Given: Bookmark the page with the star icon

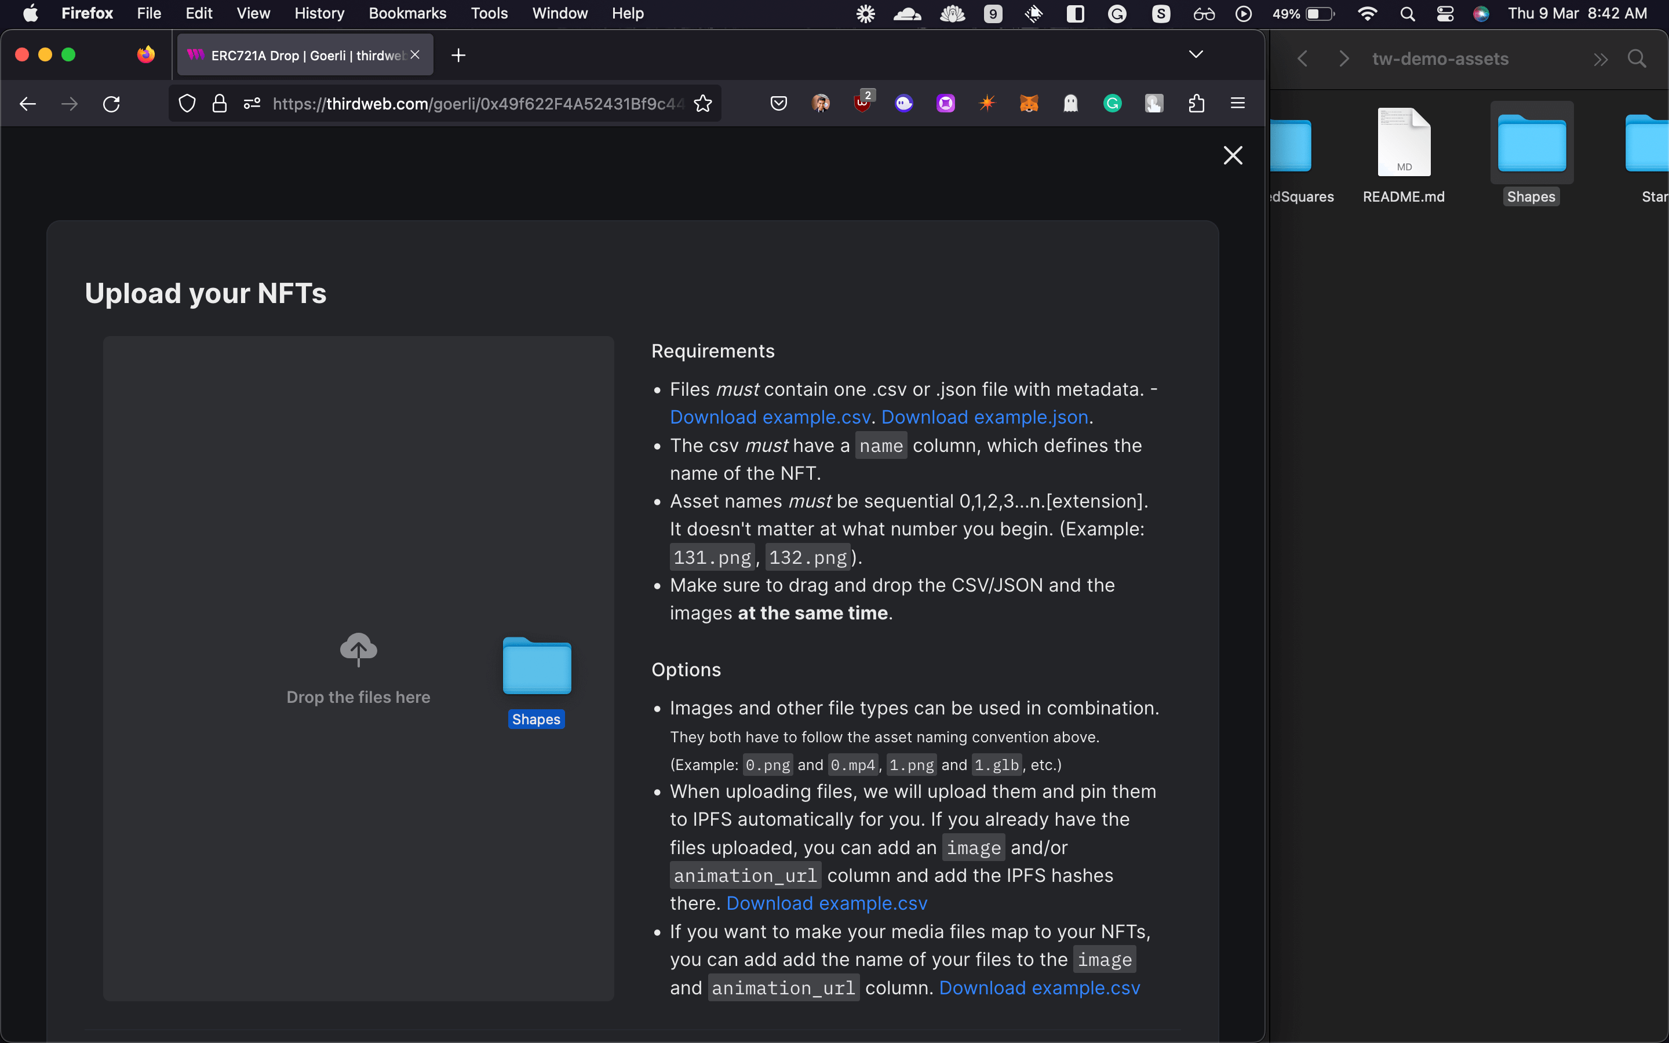Looking at the screenshot, I should tap(703, 104).
